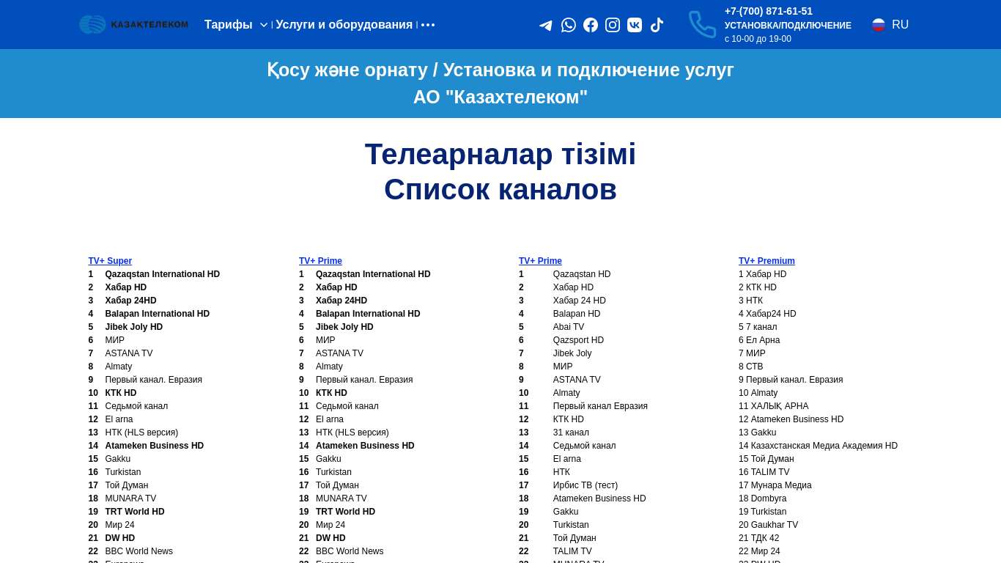This screenshot has height=563, width=1001.
Task: Open the TikTok icon
Action: point(657,25)
